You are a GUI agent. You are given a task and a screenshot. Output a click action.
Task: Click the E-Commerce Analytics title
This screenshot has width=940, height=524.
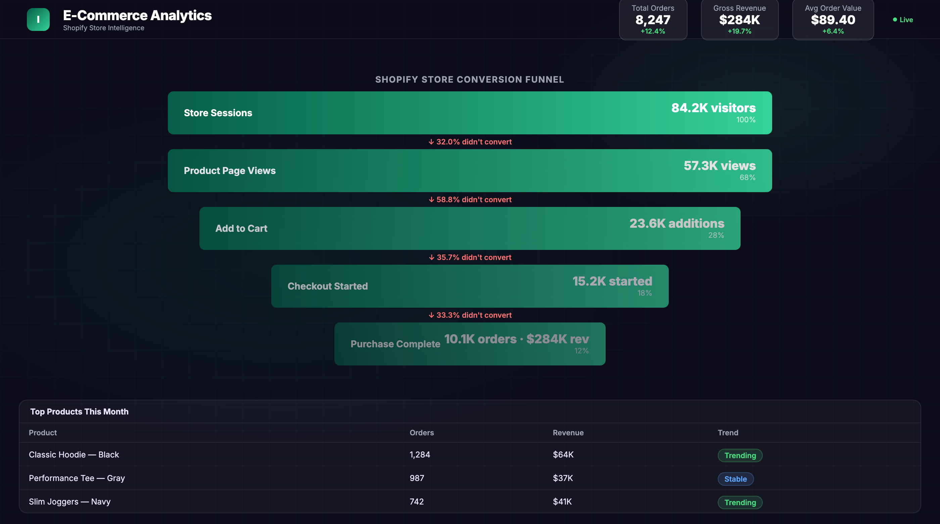(137, 15)
